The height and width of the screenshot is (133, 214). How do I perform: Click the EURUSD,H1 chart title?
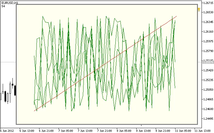pos(10,3)
